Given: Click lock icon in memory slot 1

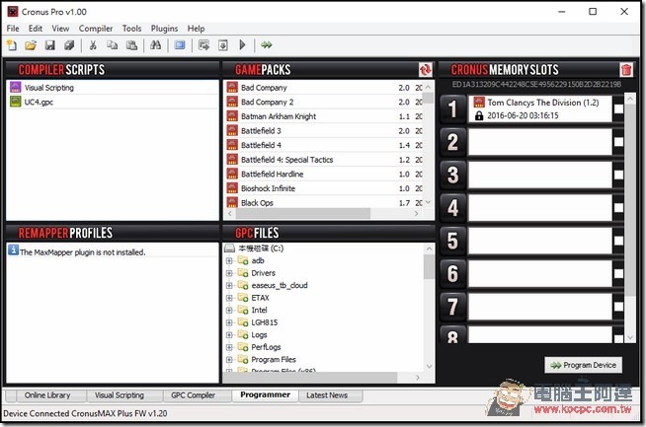Looking at the screenshot, I should coord(479,115).
